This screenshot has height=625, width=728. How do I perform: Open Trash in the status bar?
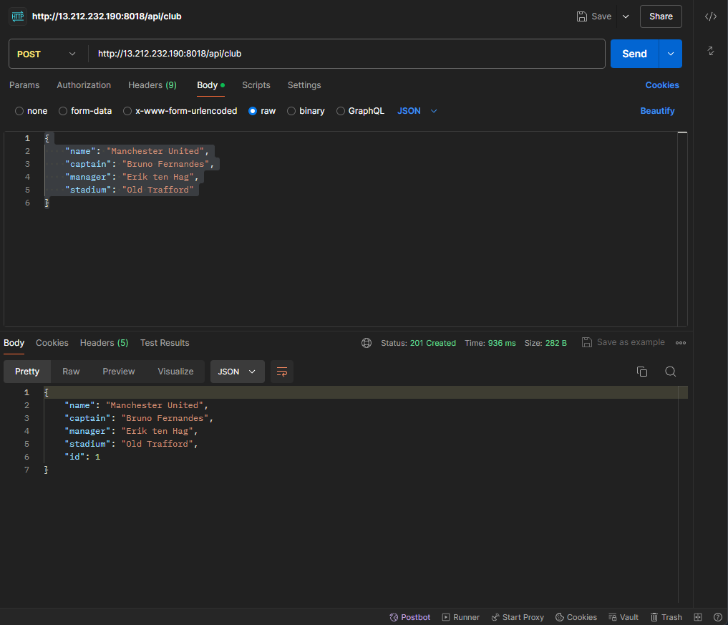[666, 617]
